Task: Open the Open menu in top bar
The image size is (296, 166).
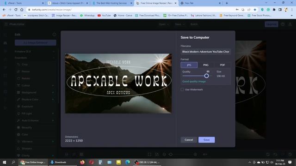Action: 164,24
